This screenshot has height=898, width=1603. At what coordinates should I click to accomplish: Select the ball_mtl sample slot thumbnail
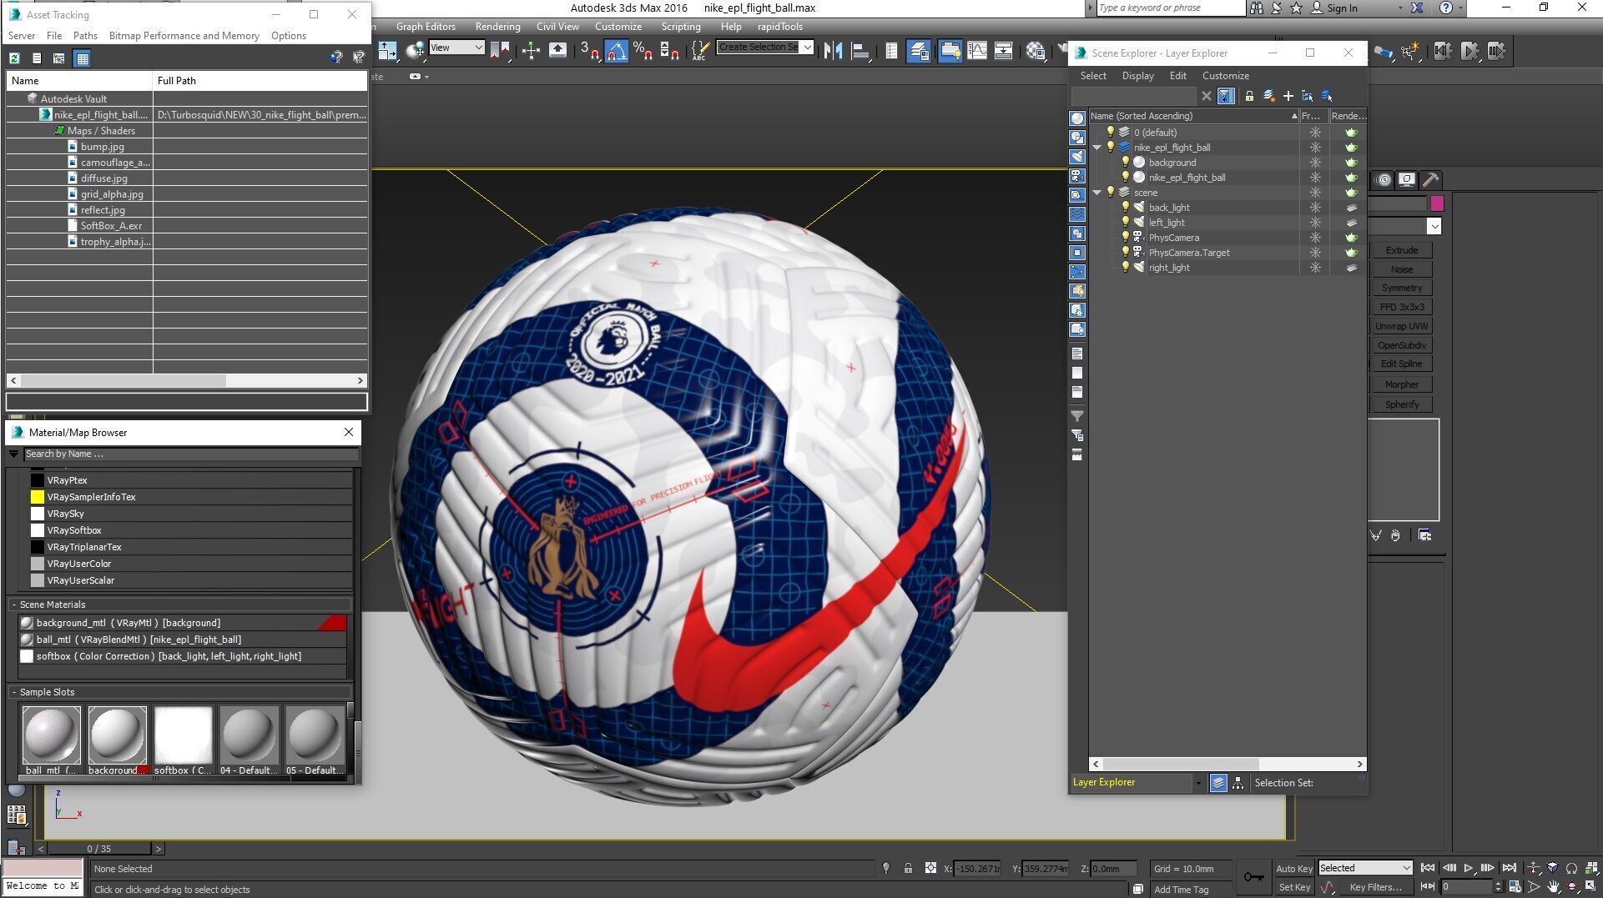[51, 735]
